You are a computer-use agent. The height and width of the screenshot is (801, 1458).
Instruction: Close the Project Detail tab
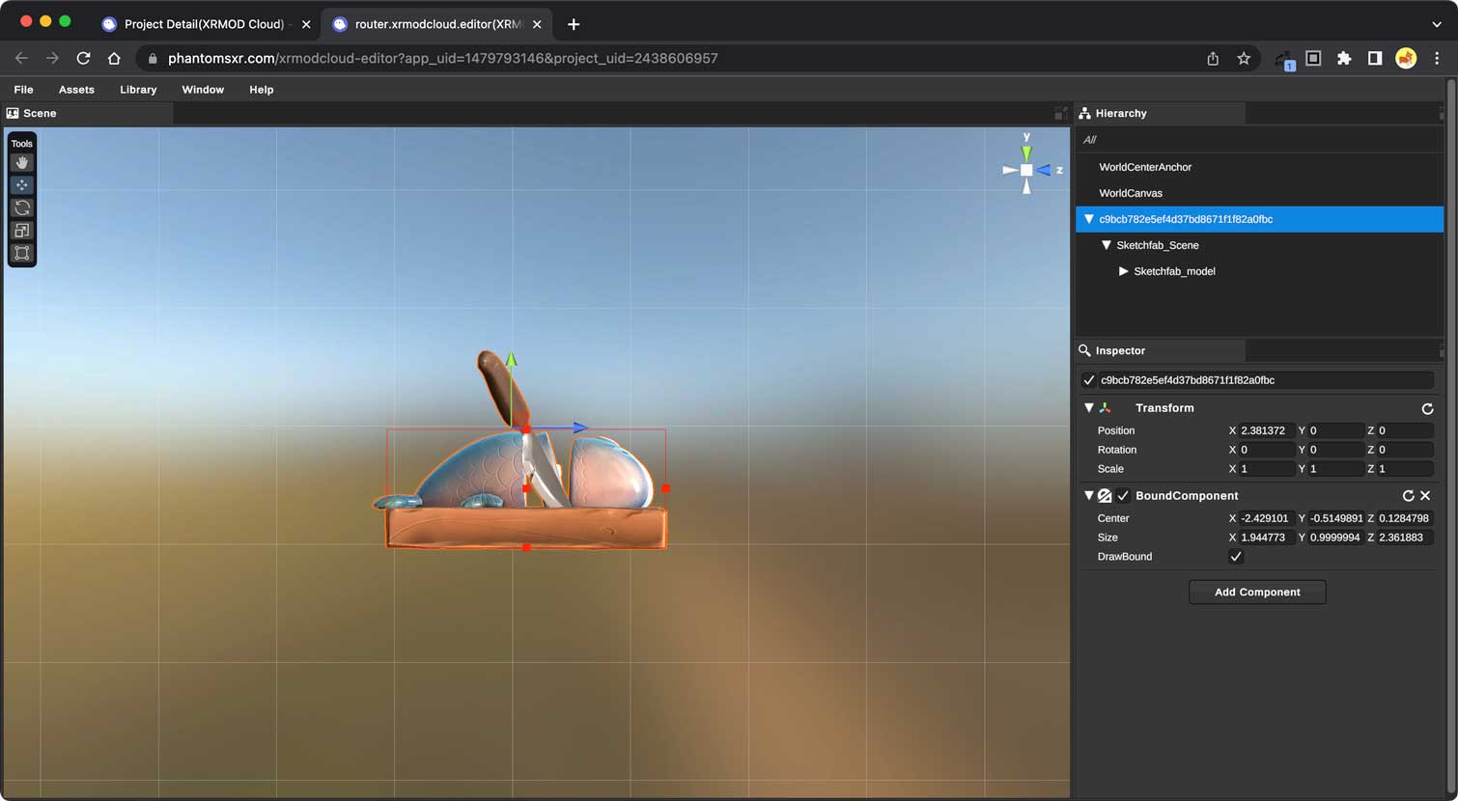click(306, 24)
